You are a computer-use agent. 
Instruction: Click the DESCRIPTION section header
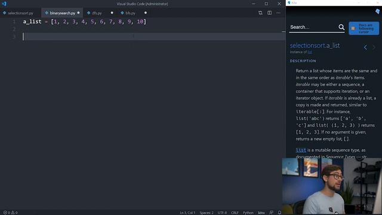click(303, 61)
